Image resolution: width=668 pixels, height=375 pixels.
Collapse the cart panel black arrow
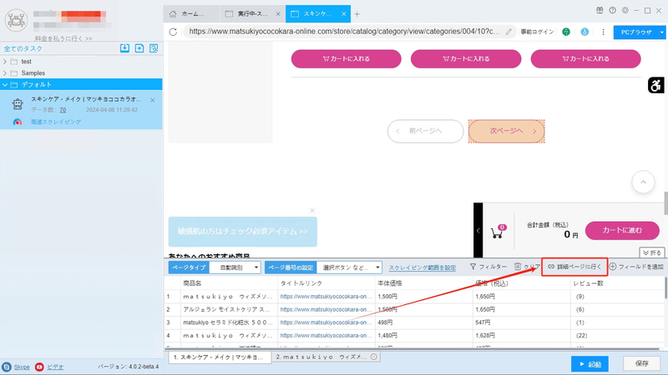(478, 231)
